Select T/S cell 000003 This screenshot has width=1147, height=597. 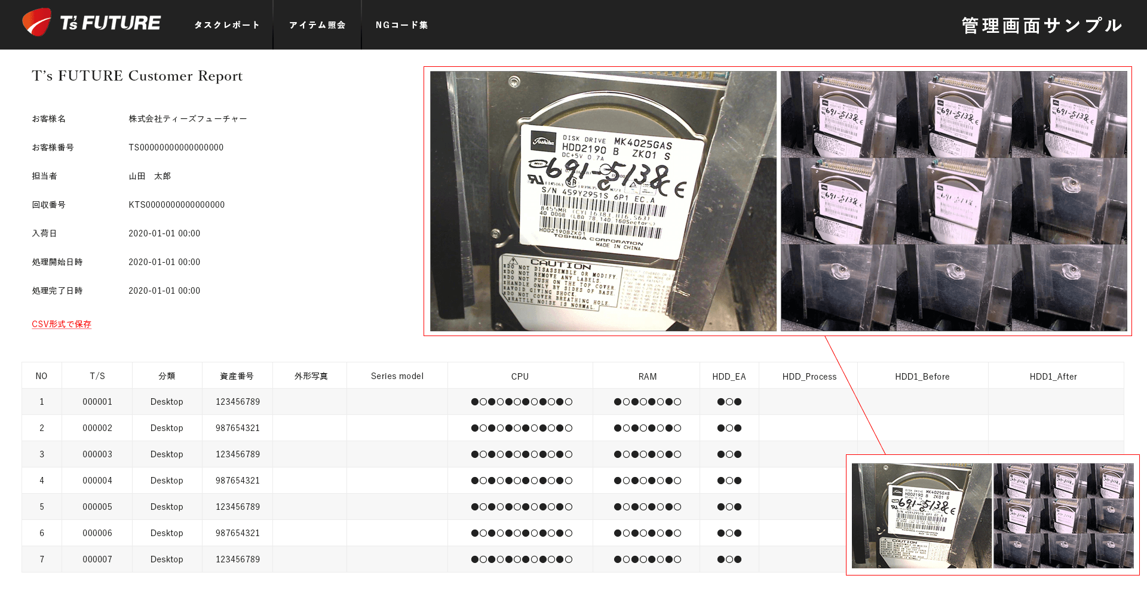[x=97, y=454]
